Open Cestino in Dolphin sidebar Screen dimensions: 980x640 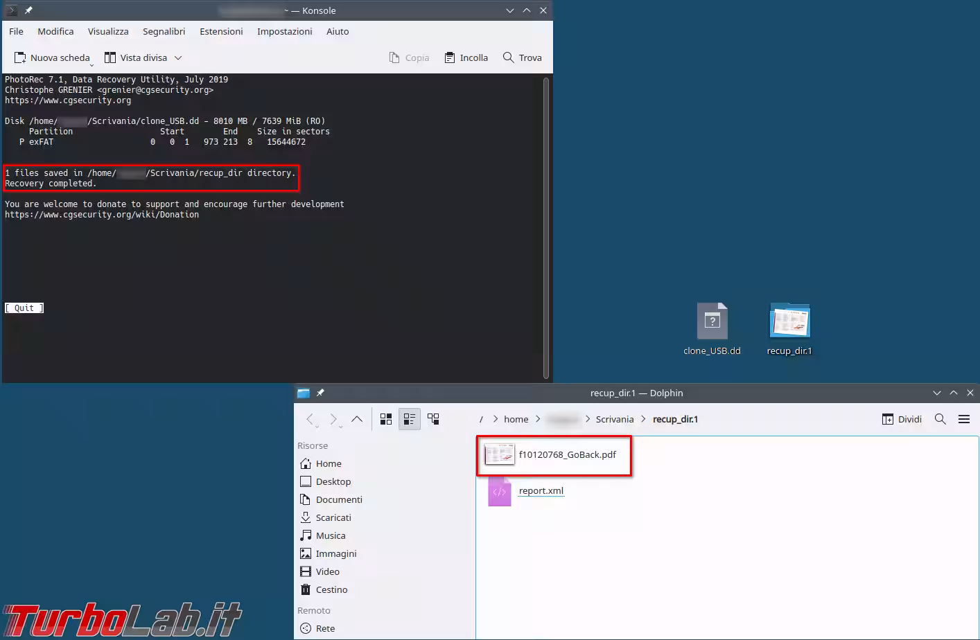click(x=331, y=590)
